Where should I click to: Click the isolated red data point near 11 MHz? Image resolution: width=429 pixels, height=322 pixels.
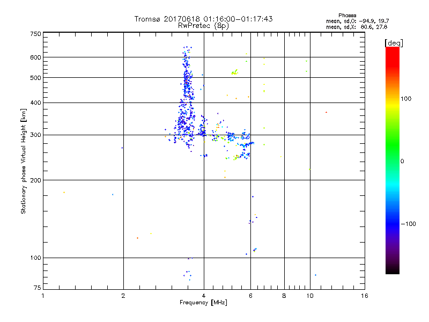pos(326,112)
